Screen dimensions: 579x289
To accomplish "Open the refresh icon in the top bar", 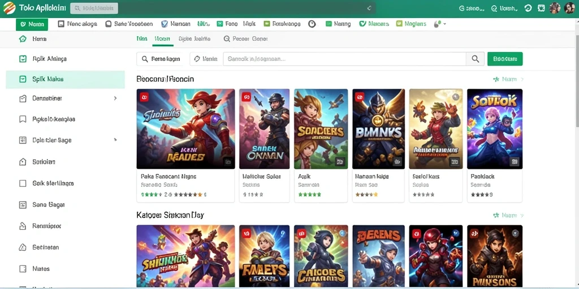I will pos(528,8).
